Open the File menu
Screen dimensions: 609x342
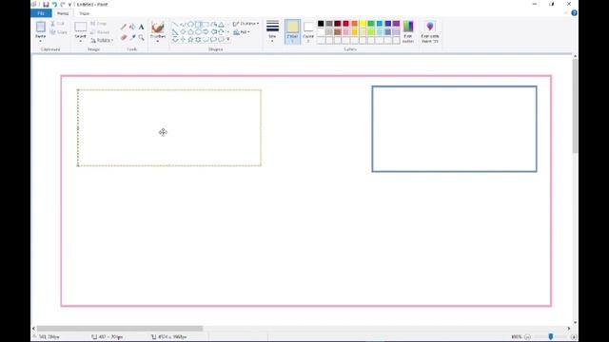[41, 13]
